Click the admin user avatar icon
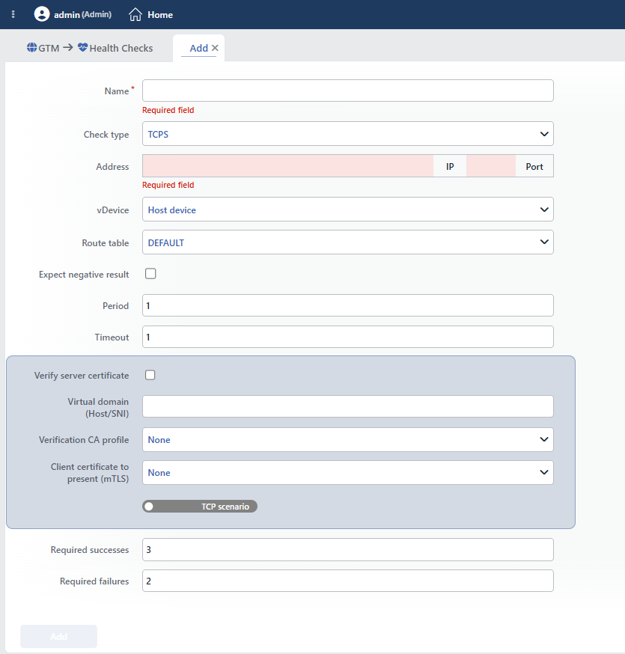Image resolution: width=625 pixels, height=654 pixels. pos(42,14)
